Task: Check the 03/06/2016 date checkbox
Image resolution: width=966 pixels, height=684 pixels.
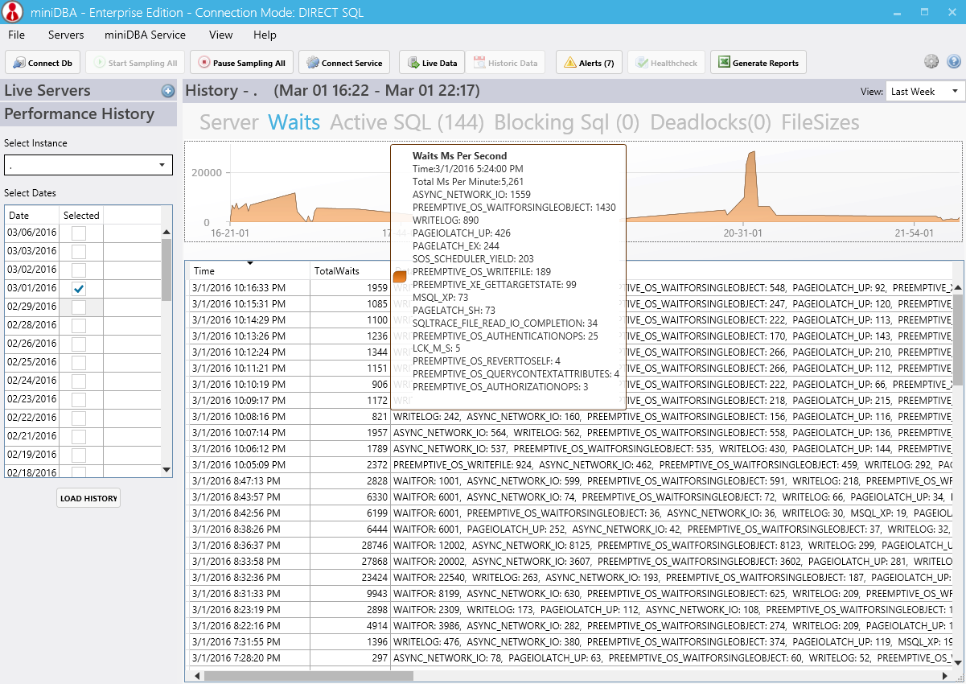Action: pyautogui.click(x=78, y=233)
